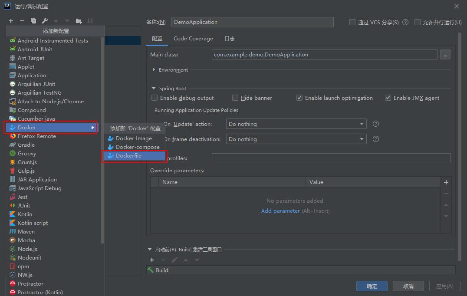This screenshot has height=296, width=467.
Task: Expand the Environment section
Action: [x=154, y=70]
